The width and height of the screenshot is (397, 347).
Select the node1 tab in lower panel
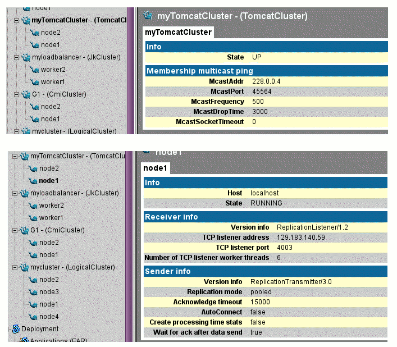click(x=155, y=168)
